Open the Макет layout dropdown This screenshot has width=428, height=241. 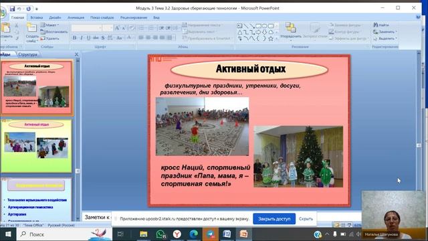click(50, 25)
